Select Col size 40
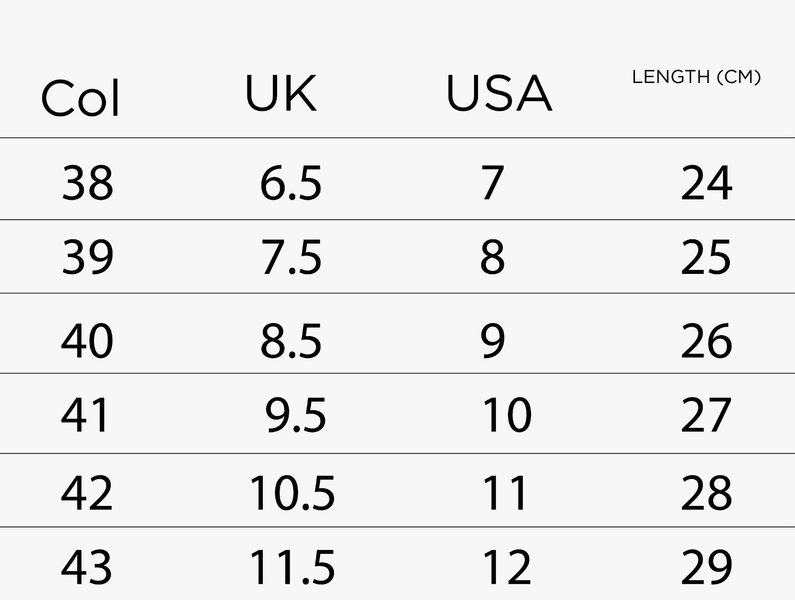This screenshot has width=795, height=600. click(87, 341)
